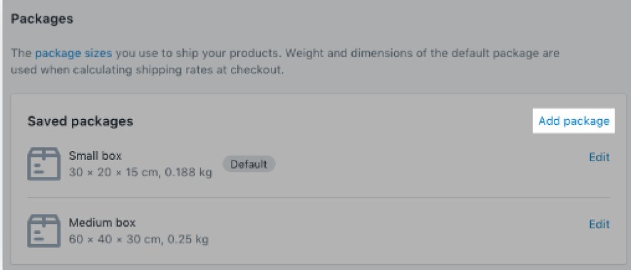The width and height of the screenshot is (631, 270).
Task: Click the 0.188 kg weight value
Action: pyautogui.click(x=188, y=173)
